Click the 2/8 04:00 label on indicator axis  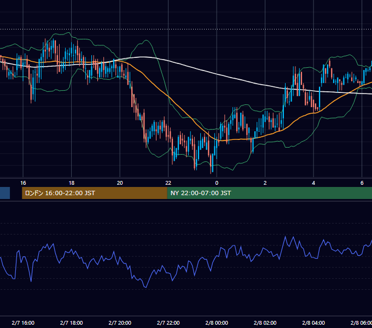(x=313, y=323)
